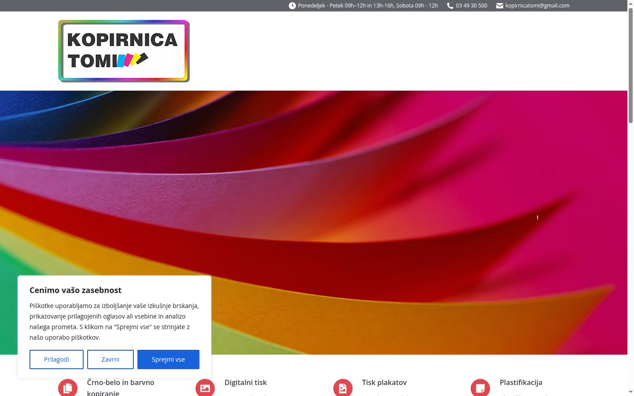
Task: Accept cookies with Sprejmi vse
Action: [x=168, y=359]
